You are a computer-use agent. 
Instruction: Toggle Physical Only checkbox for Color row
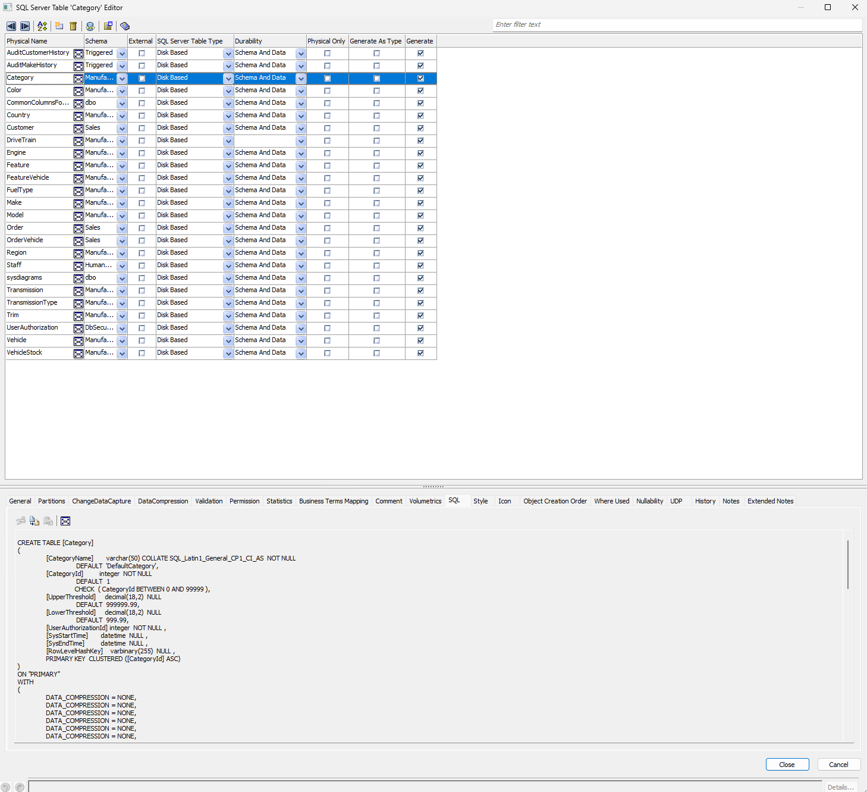coord(327,91)
